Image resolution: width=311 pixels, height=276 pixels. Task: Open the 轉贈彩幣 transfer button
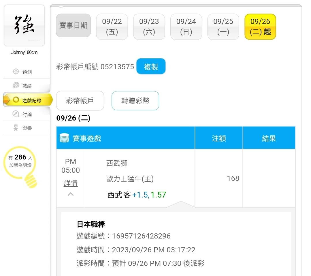pyautogui.click(x=135, y=100)
